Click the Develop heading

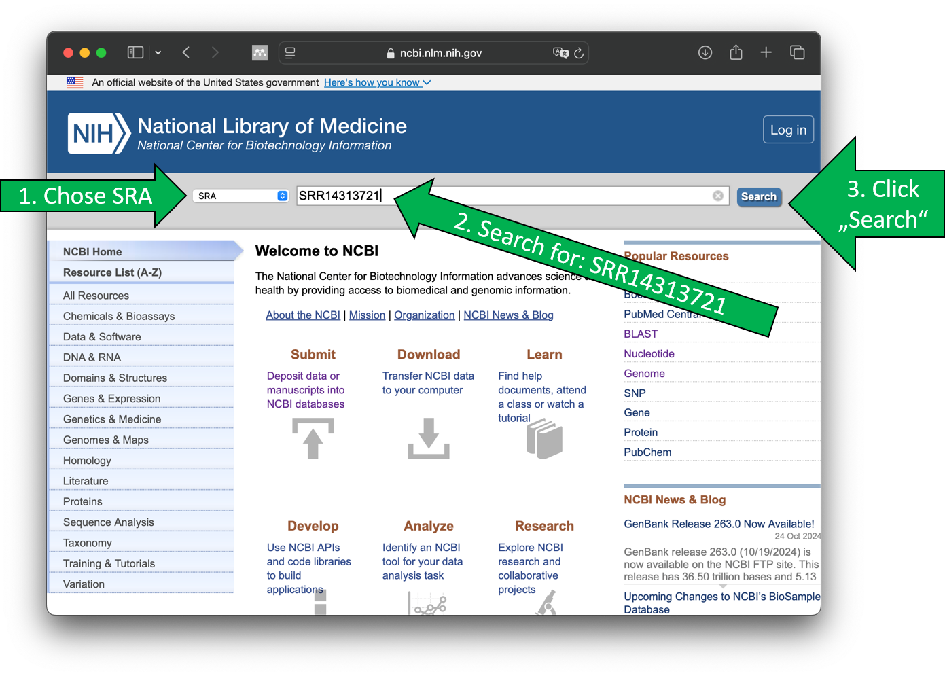coord(313,526)
